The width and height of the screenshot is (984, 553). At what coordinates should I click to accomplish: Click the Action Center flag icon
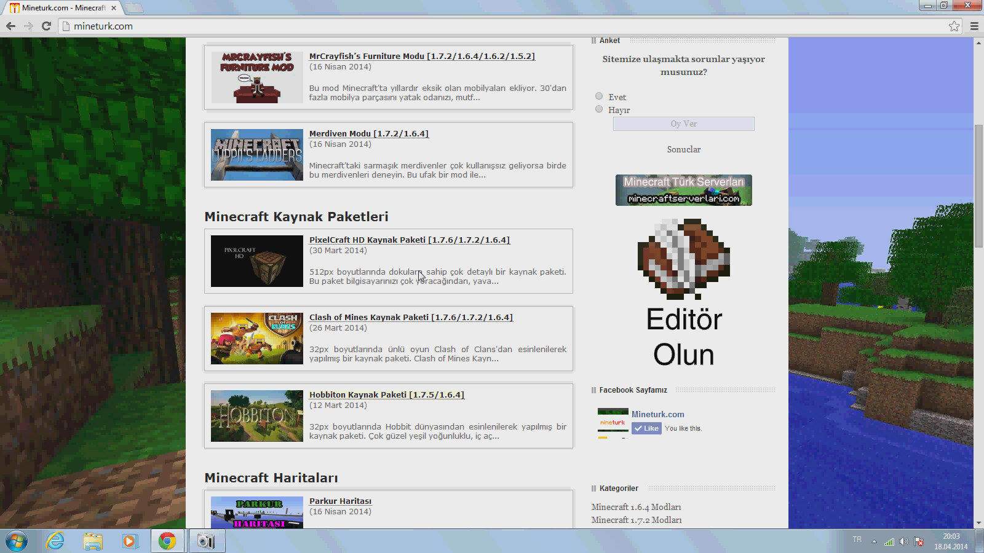919,541
